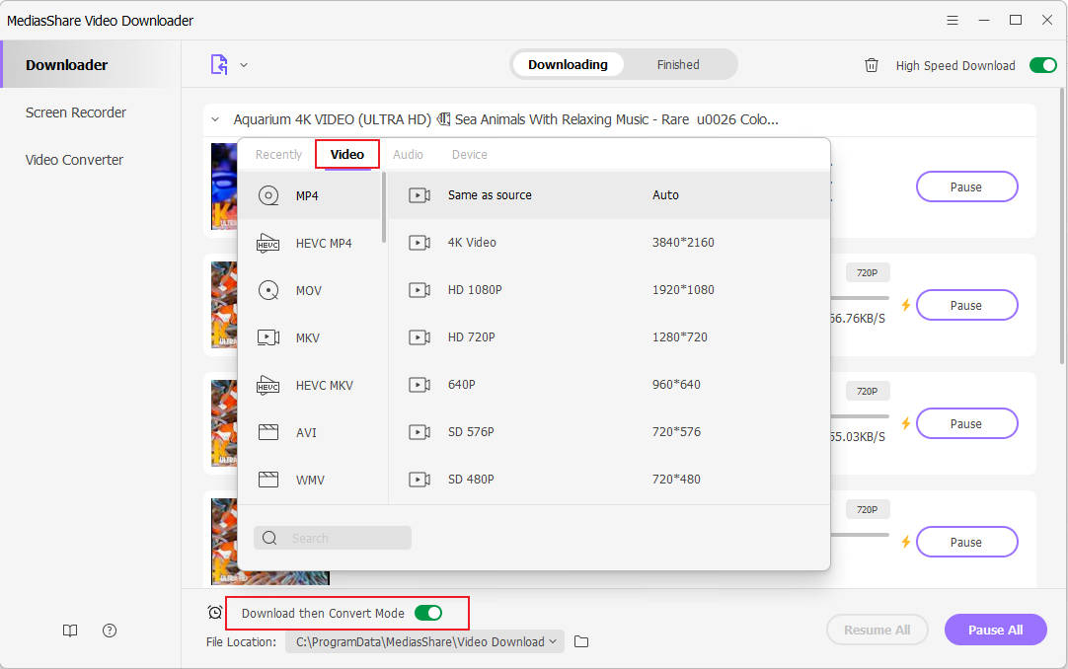Click the paste URL download icon

coord(219,65)
